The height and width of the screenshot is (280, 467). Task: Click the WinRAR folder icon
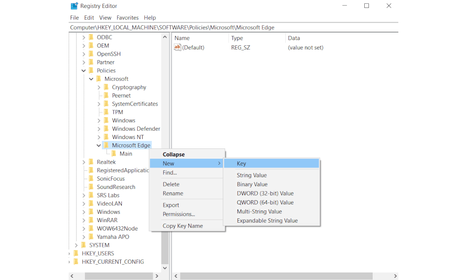point(91,220)
